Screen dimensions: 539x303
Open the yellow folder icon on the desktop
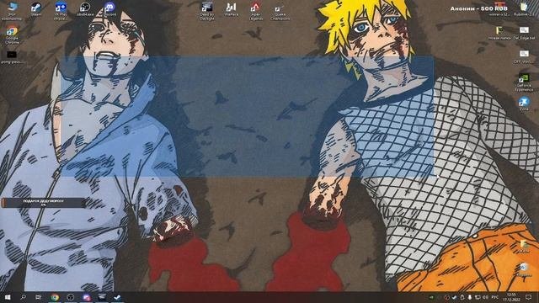pyautogui.click(x=499, y=34)
